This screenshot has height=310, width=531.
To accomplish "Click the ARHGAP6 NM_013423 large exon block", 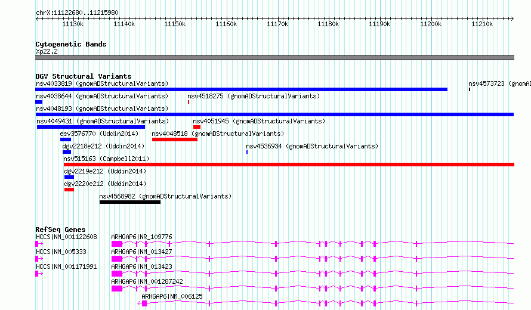I will 117,274.
